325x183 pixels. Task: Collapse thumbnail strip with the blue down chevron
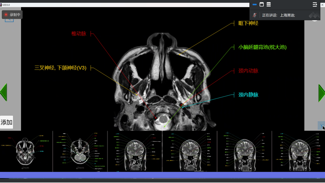[321, 125]
